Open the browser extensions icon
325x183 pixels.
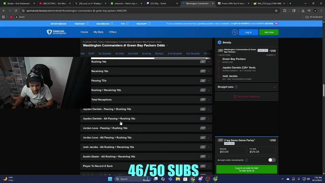coord(285,11)
